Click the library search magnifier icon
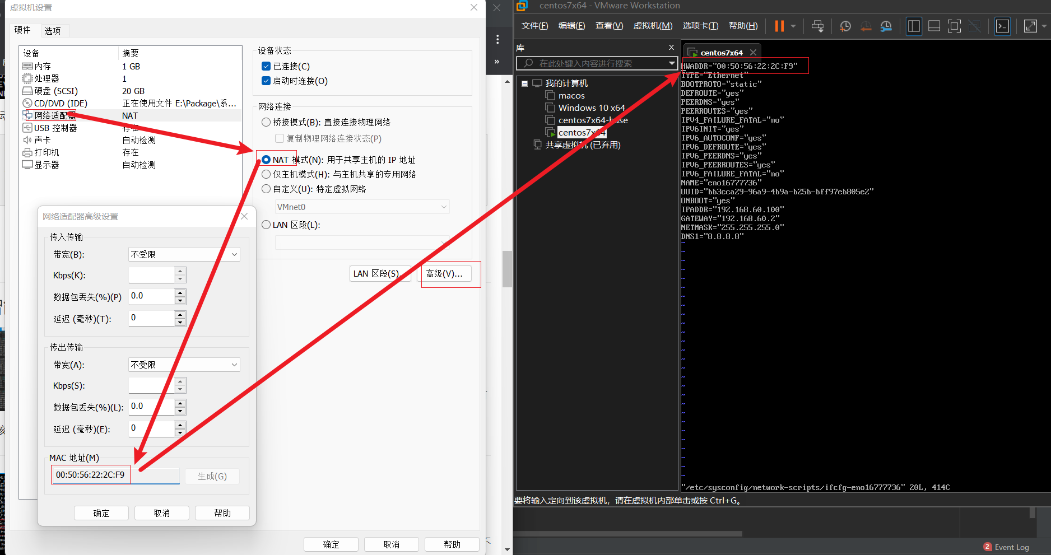1051x555 pixels. click(528, 63)
